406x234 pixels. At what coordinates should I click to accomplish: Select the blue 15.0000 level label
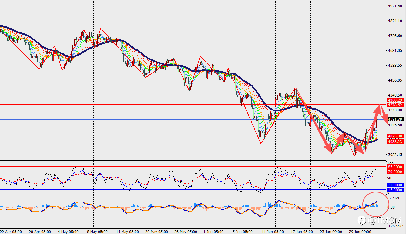click(x=395, y=190)
